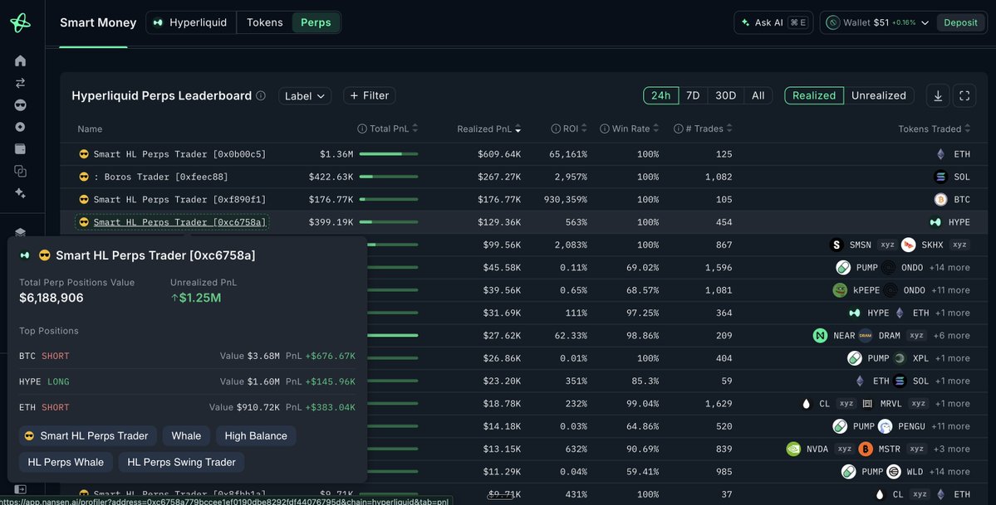Screen dimensions: 996x505
Task: Click the Whale label chip in popup
Action: [186, 436]
